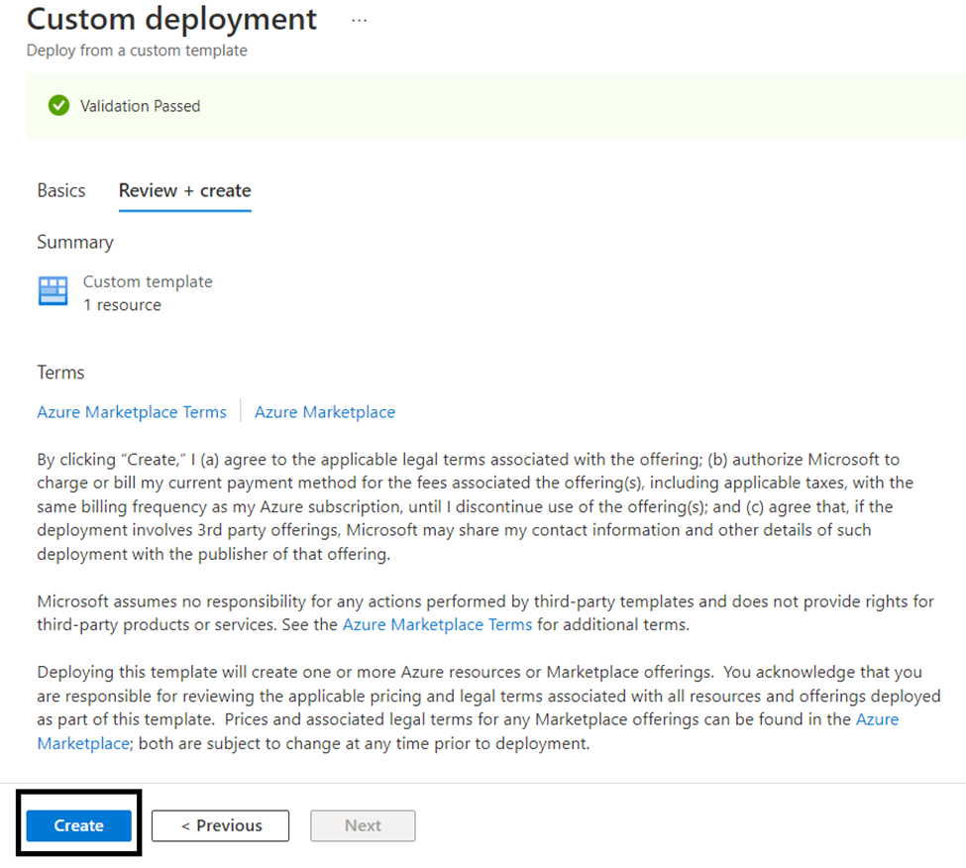
Task: Click the "Deploy from a custom template" subtitle
Action: pyautogui.click(x=137, y=51)
